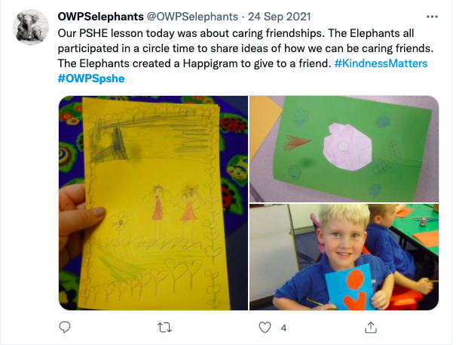Click the blue card held by the boy
This screenshot has width=456, height=345.
(x=350, y=288)
